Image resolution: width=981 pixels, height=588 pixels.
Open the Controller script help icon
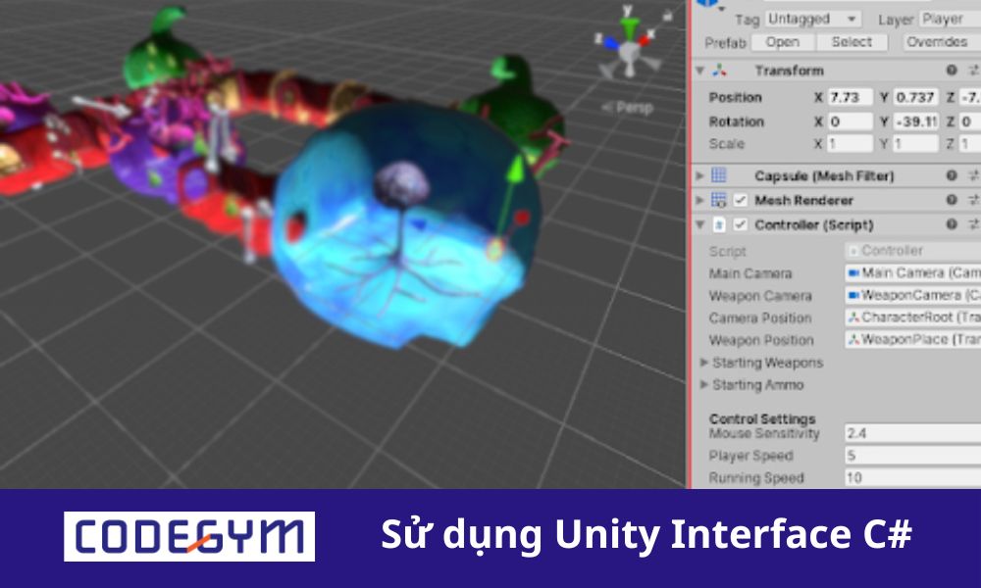[952, 223]
